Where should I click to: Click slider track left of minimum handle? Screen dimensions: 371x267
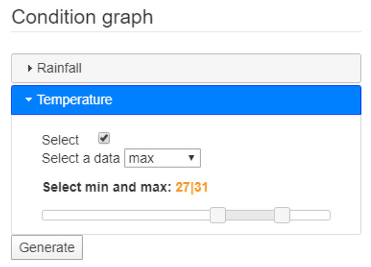126,215
